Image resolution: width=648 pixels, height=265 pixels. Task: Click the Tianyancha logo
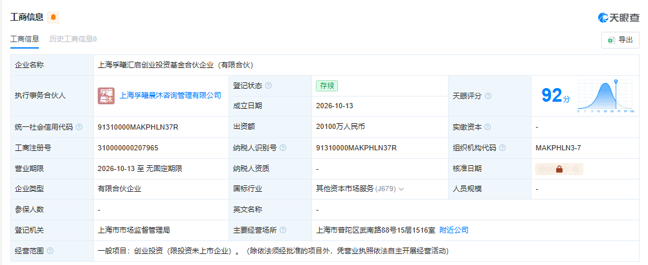click(619, 17)
